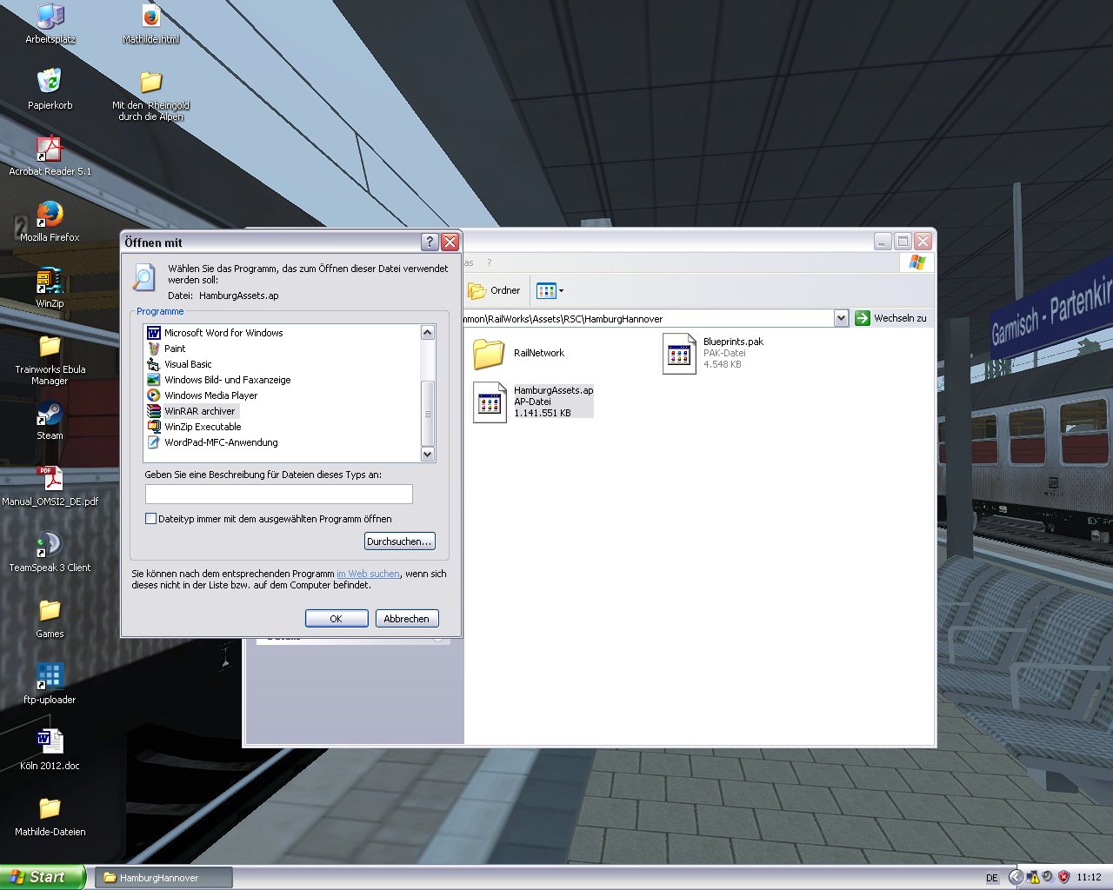Select Köln 2012.doc on the desktop
This screenshot has height=890, width=1113.
pos(50,751)
